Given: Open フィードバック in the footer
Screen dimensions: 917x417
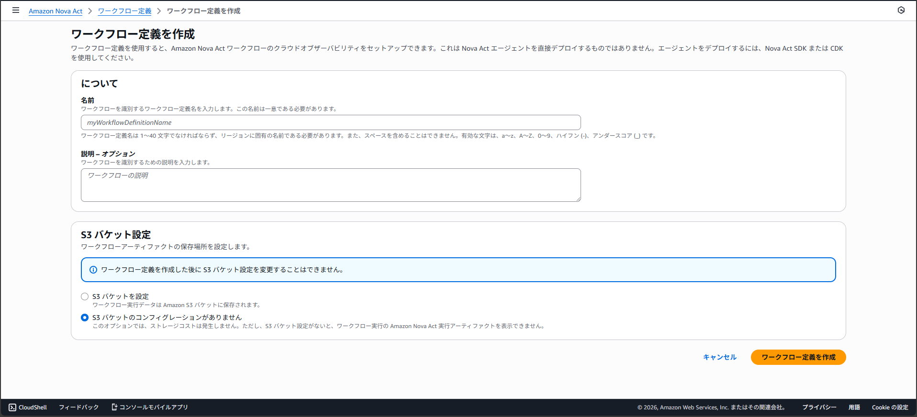Looking at the screenshot, I should [78, 407].
